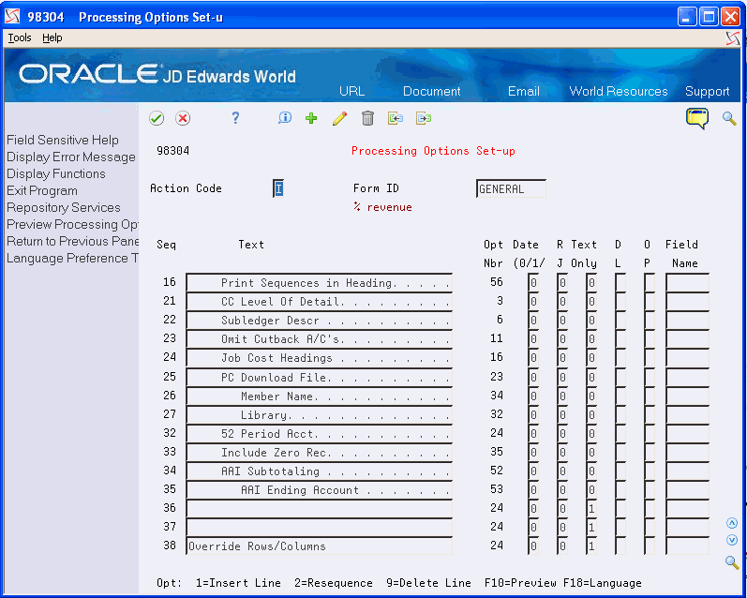Click the Subledger Descr text field
The width and height of the screenshot is (747, 598).
pos(320,321)
